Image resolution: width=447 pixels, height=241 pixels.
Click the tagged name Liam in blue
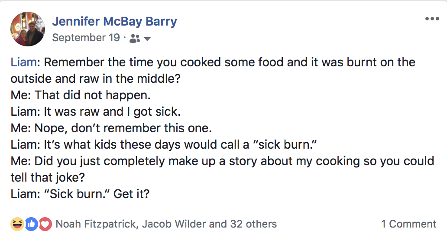[x=23, y=62]
